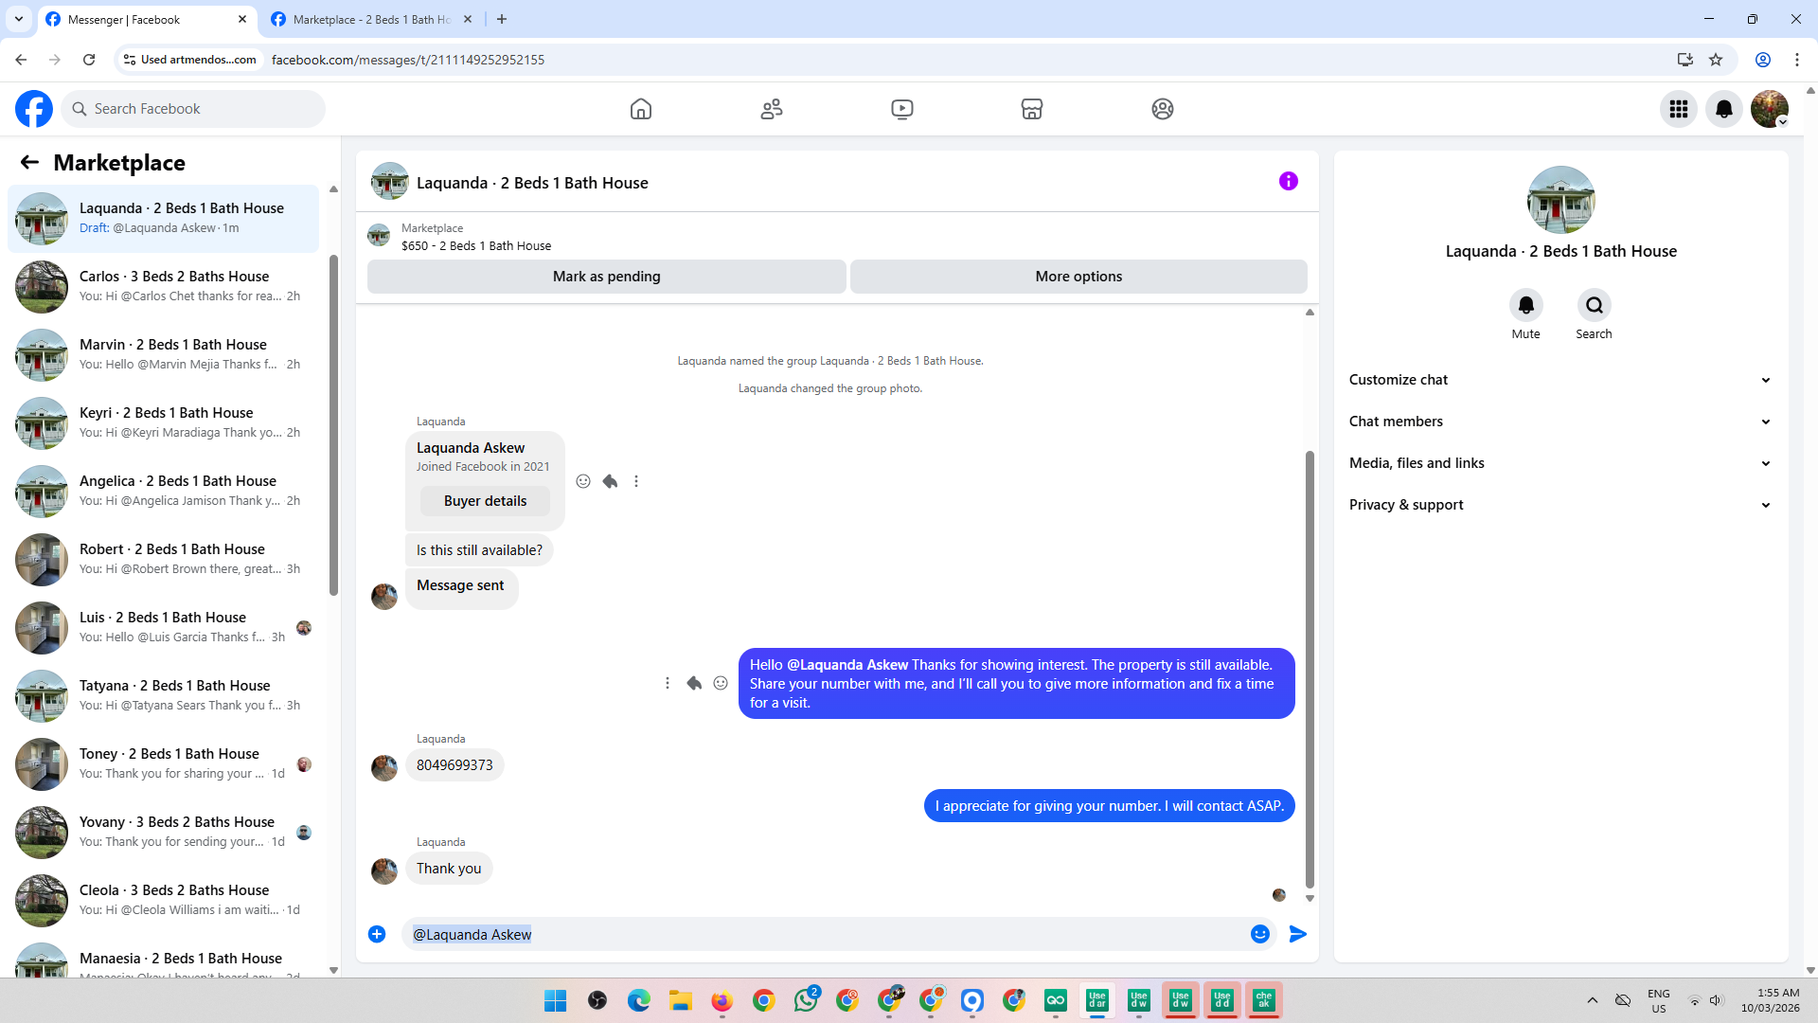Expand the Chat members section
Image resolution: width=1818 pixels, height=1023 pixels.
[x=1560, y=422]
